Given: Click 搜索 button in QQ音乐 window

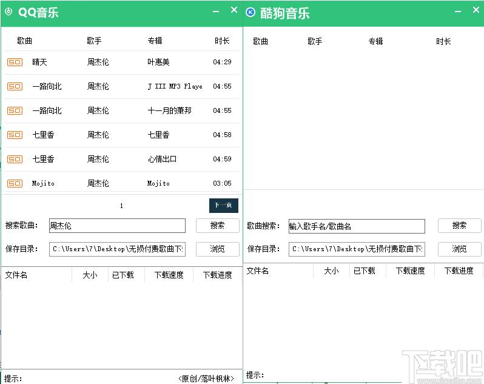Looking at the screenshot, I should (217, 225).
